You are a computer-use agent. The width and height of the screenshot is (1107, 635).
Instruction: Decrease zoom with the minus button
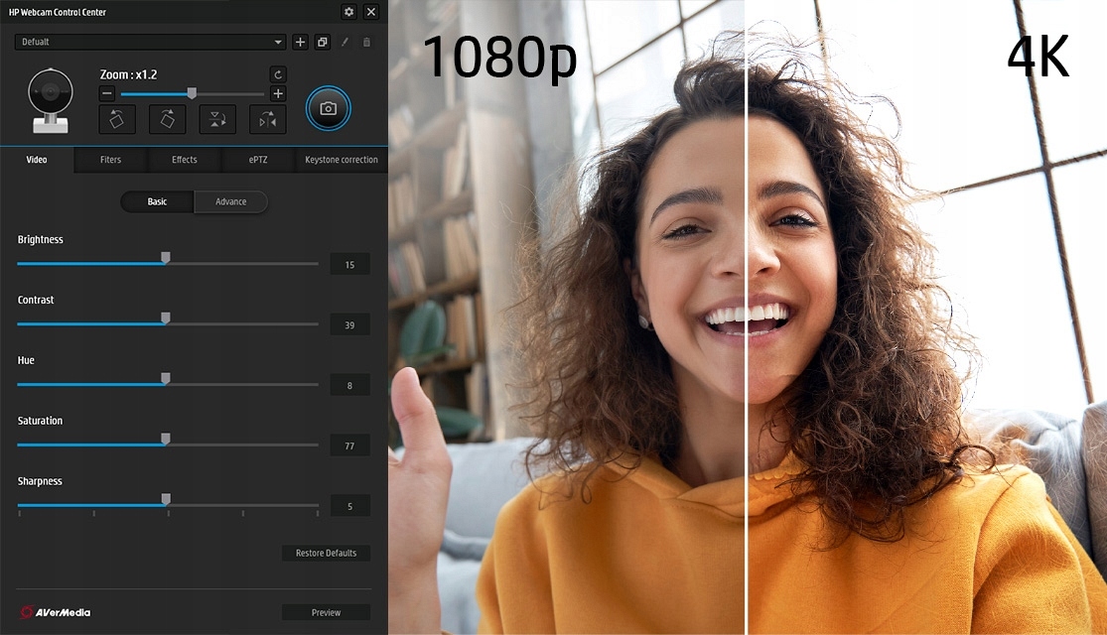coord(107,94)
